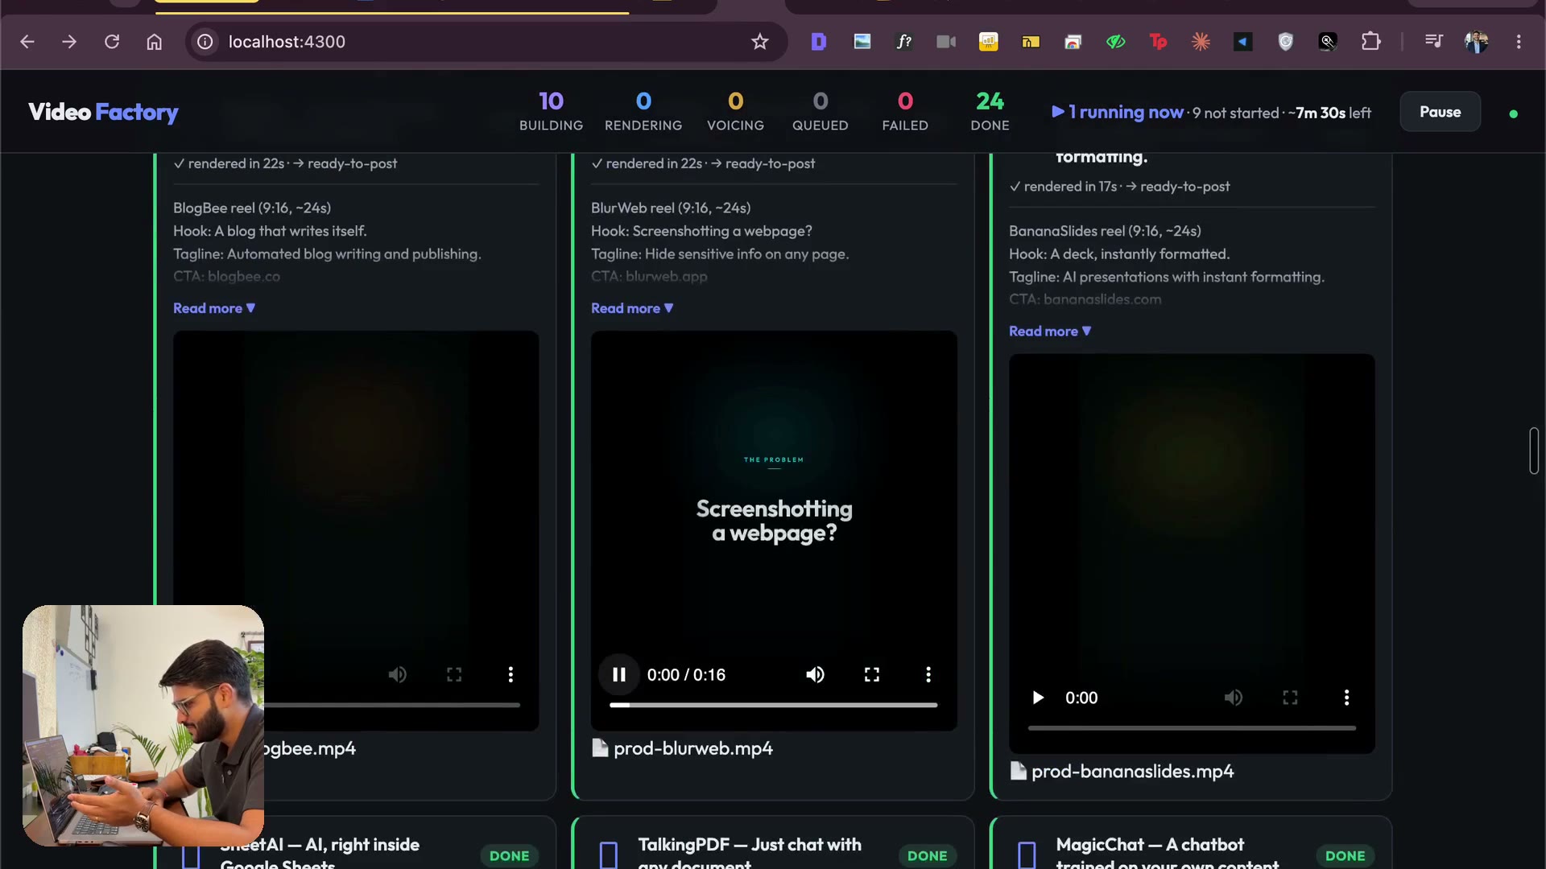Seek on the bananaslides video progress bar
Image resolution: width=1546 pixels, height=869 pixels.
tap(1192, 728)
